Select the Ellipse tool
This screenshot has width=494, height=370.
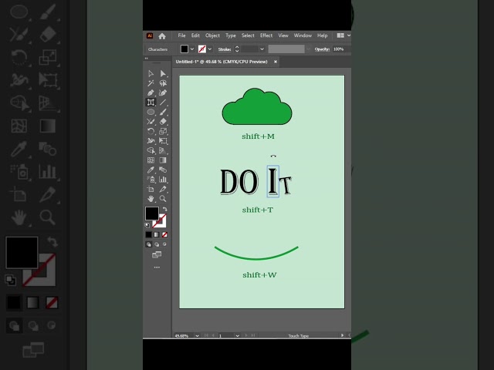coord(151,112)
